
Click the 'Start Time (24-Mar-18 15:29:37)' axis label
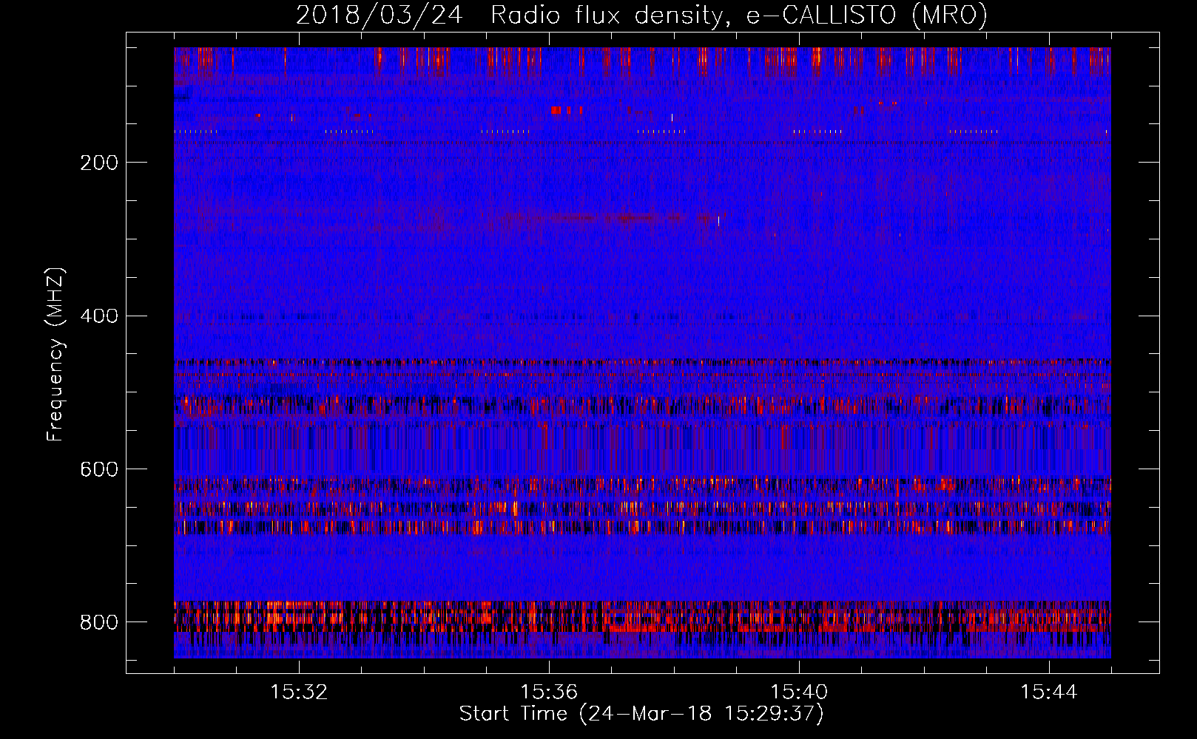pos(641,714)
